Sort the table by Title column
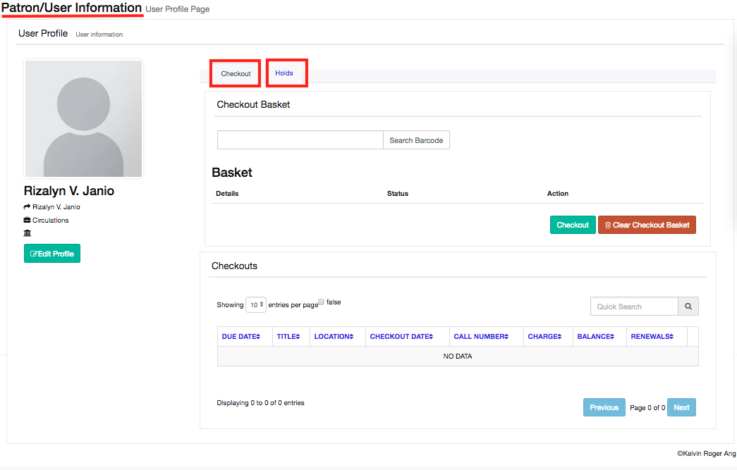 pyautogui.click(x=288, y=337)
